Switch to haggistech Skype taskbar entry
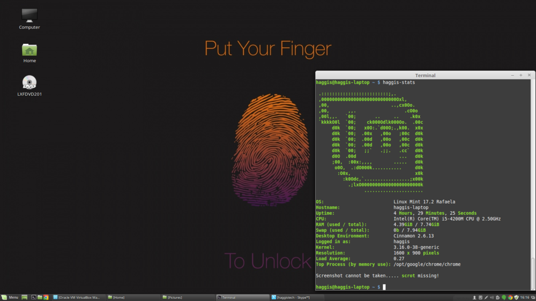This screenshot has height=301, width=536. point(297,298)
